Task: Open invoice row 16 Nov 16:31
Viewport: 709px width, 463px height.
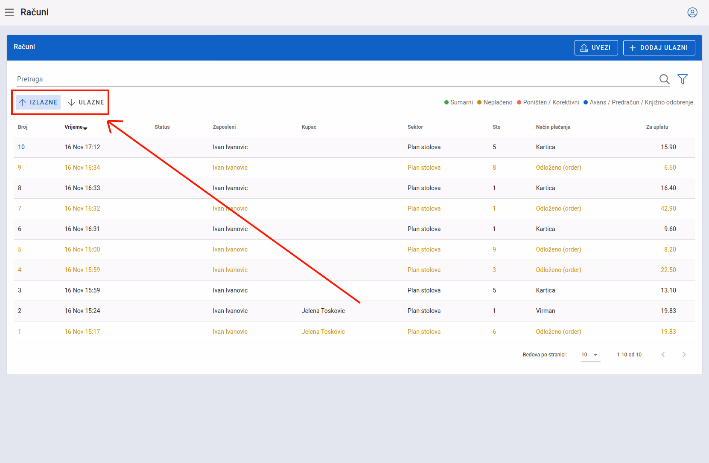Action: 354,229
